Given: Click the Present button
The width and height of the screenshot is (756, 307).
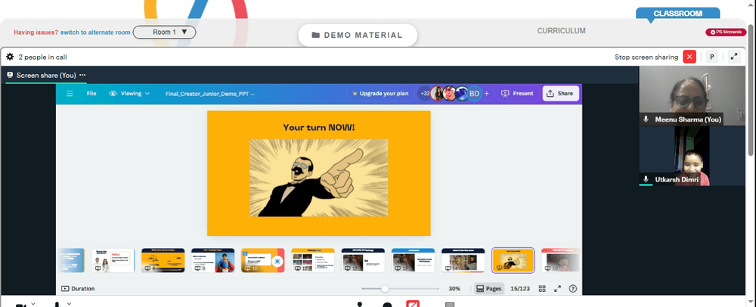Looking at the screenshot, I should point(517,94).
